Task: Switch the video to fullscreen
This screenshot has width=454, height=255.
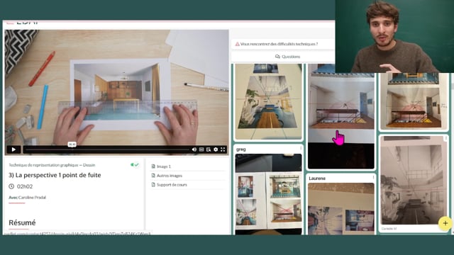Action: click(x=223, y=149)
